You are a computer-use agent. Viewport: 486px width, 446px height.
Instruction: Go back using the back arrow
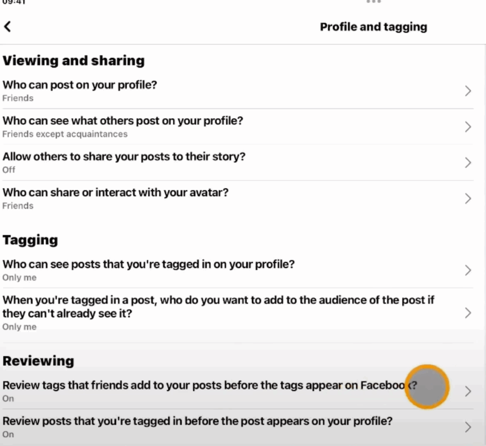click(8, 27)
